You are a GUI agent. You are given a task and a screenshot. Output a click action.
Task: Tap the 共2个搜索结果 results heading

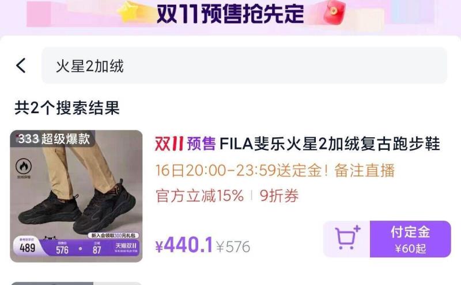[x=67, y=107]
